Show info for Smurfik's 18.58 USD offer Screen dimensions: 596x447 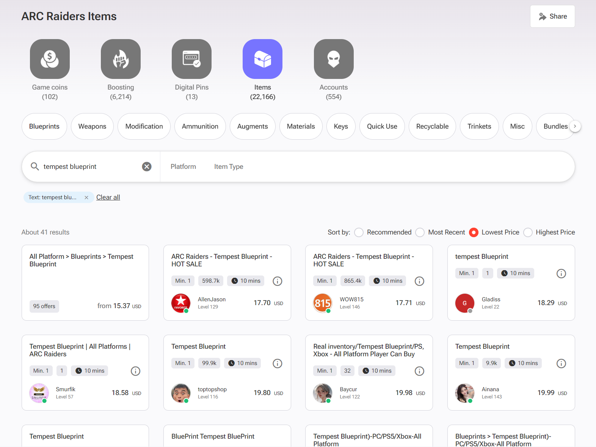[x=135, y=371]
